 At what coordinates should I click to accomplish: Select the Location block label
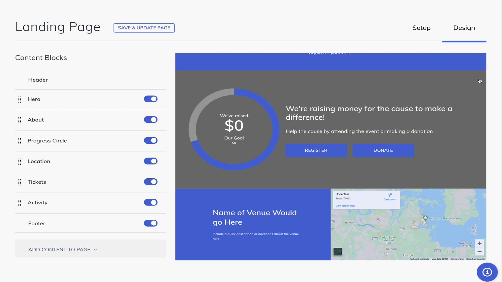(x=39, y=161)
